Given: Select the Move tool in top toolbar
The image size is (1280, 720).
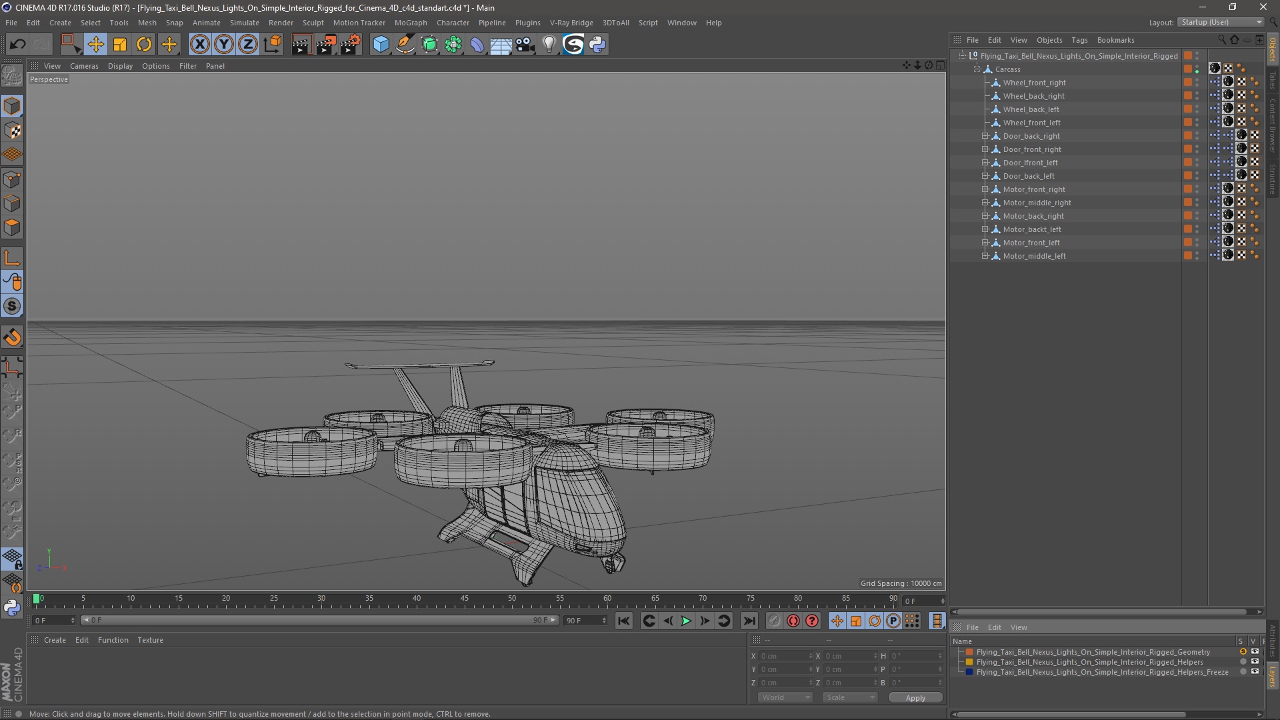Looking at the screenshot, I should pos(95,45).
